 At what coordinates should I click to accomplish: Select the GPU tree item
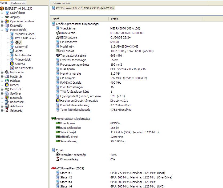click(18, 42)
